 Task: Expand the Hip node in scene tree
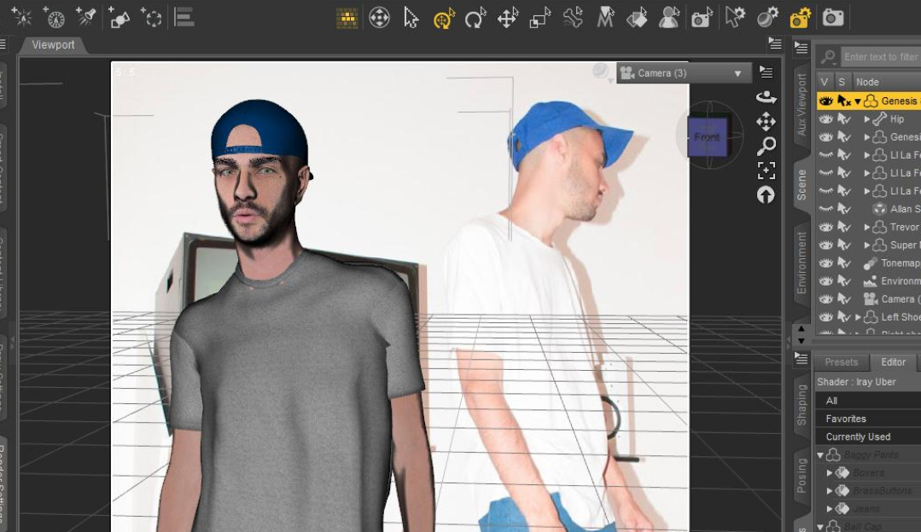pos(867,119)
